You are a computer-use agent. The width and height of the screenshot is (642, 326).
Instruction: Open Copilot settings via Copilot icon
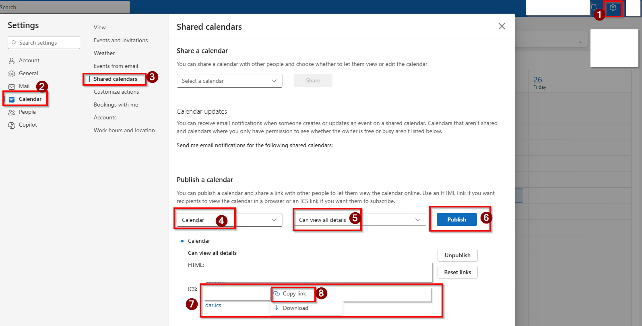coord(12,125)
